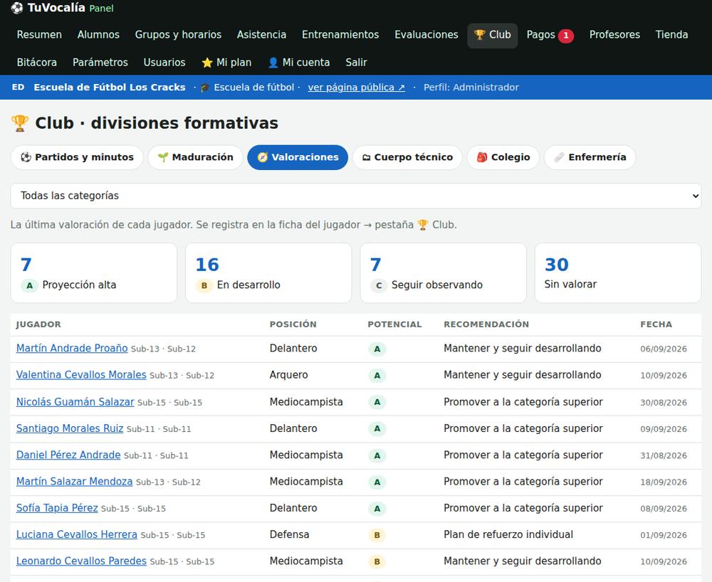The image size is (712, 582).
Task: Switch to Partidos y minutos tab
Action: click(77, 157)
